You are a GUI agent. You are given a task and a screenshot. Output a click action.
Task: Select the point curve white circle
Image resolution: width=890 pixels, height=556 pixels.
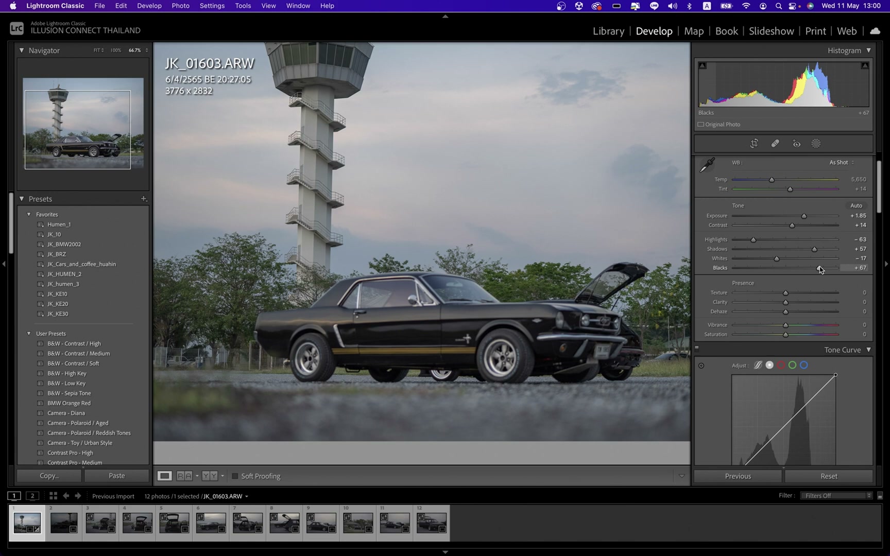pyautogui.click(x=769, y=366)
